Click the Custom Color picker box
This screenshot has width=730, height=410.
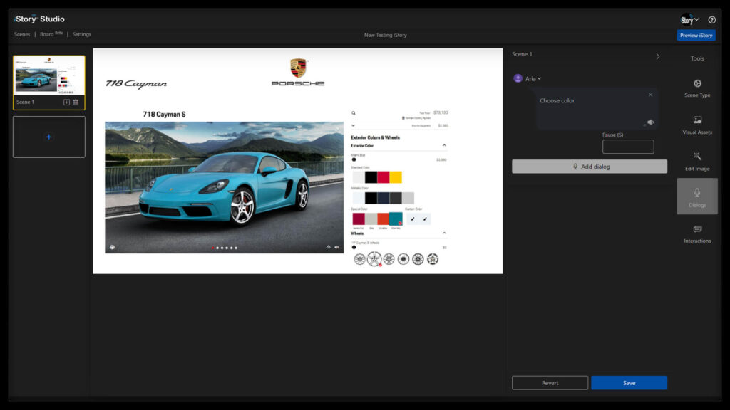click(418, 219)
